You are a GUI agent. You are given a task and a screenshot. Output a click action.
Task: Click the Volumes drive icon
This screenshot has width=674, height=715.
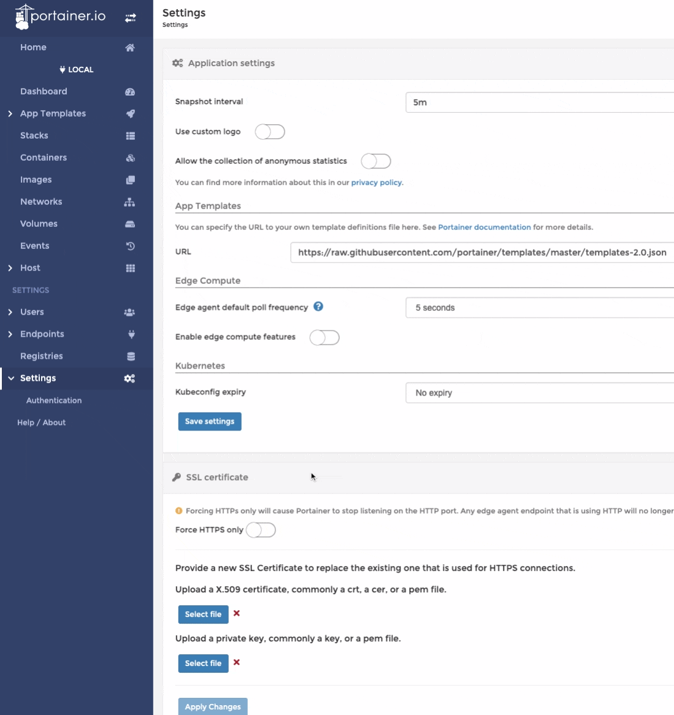(x=130, y=224)
